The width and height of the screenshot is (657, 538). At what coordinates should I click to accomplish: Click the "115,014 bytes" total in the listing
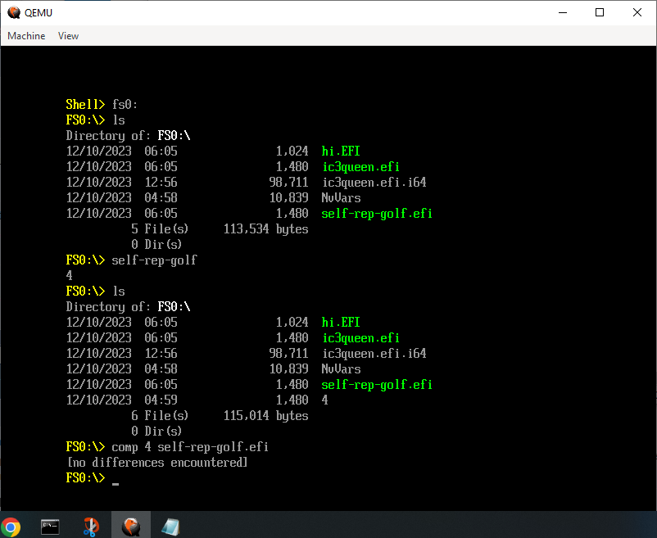(265, 416)
